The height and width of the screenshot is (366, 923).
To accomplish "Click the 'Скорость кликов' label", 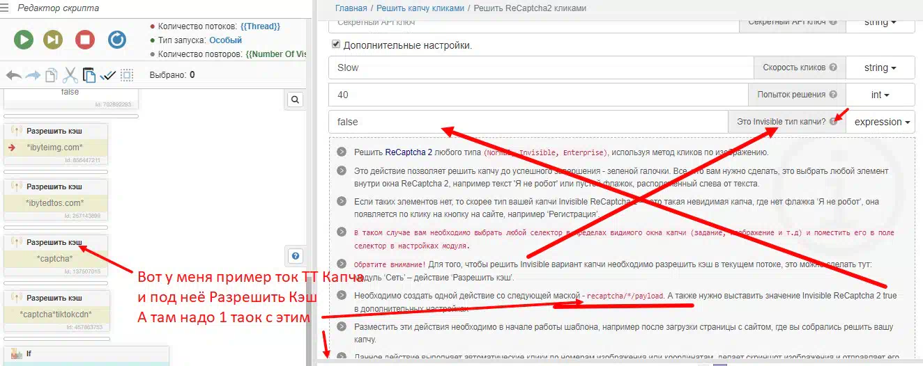I will pos(795,67).
